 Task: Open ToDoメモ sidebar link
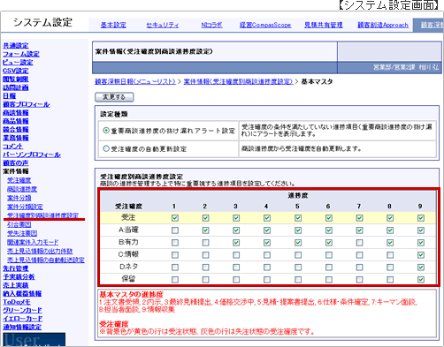pos(17,302)
